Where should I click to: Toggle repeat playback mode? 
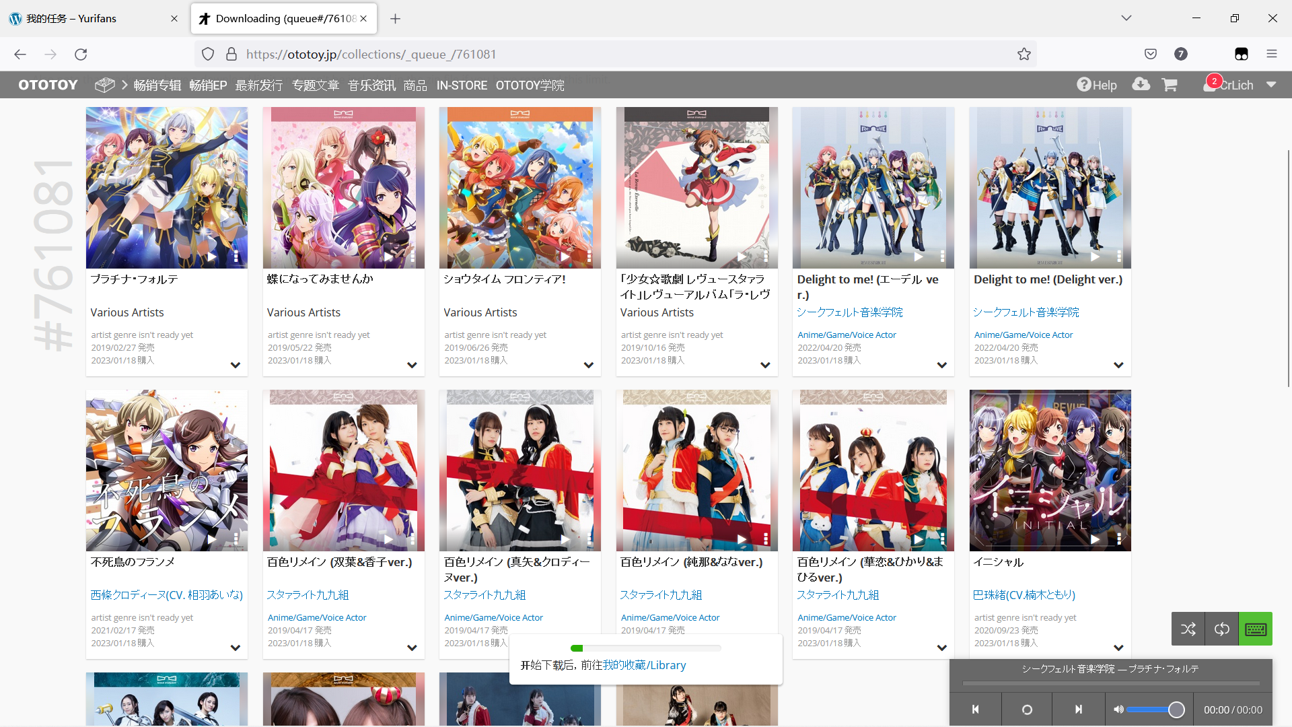(x=1221, y=629)
